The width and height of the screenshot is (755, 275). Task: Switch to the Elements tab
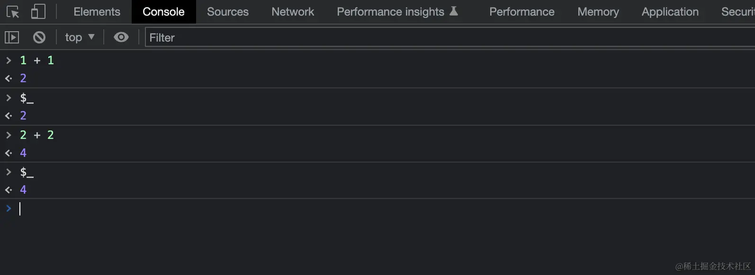pos(97,12)
